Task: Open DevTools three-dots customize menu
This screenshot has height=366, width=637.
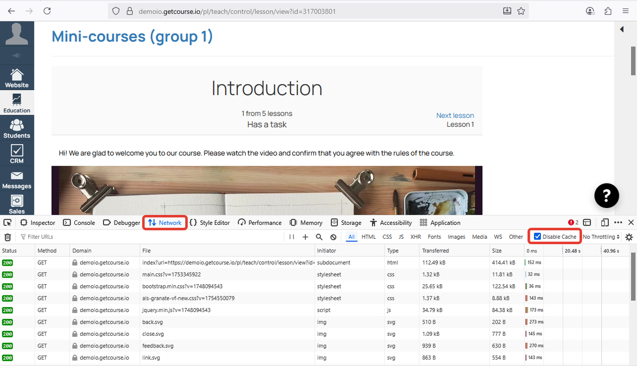Action: [618, 223]
